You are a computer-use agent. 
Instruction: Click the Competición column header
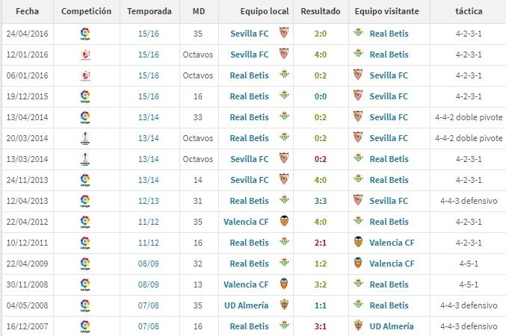86,12
